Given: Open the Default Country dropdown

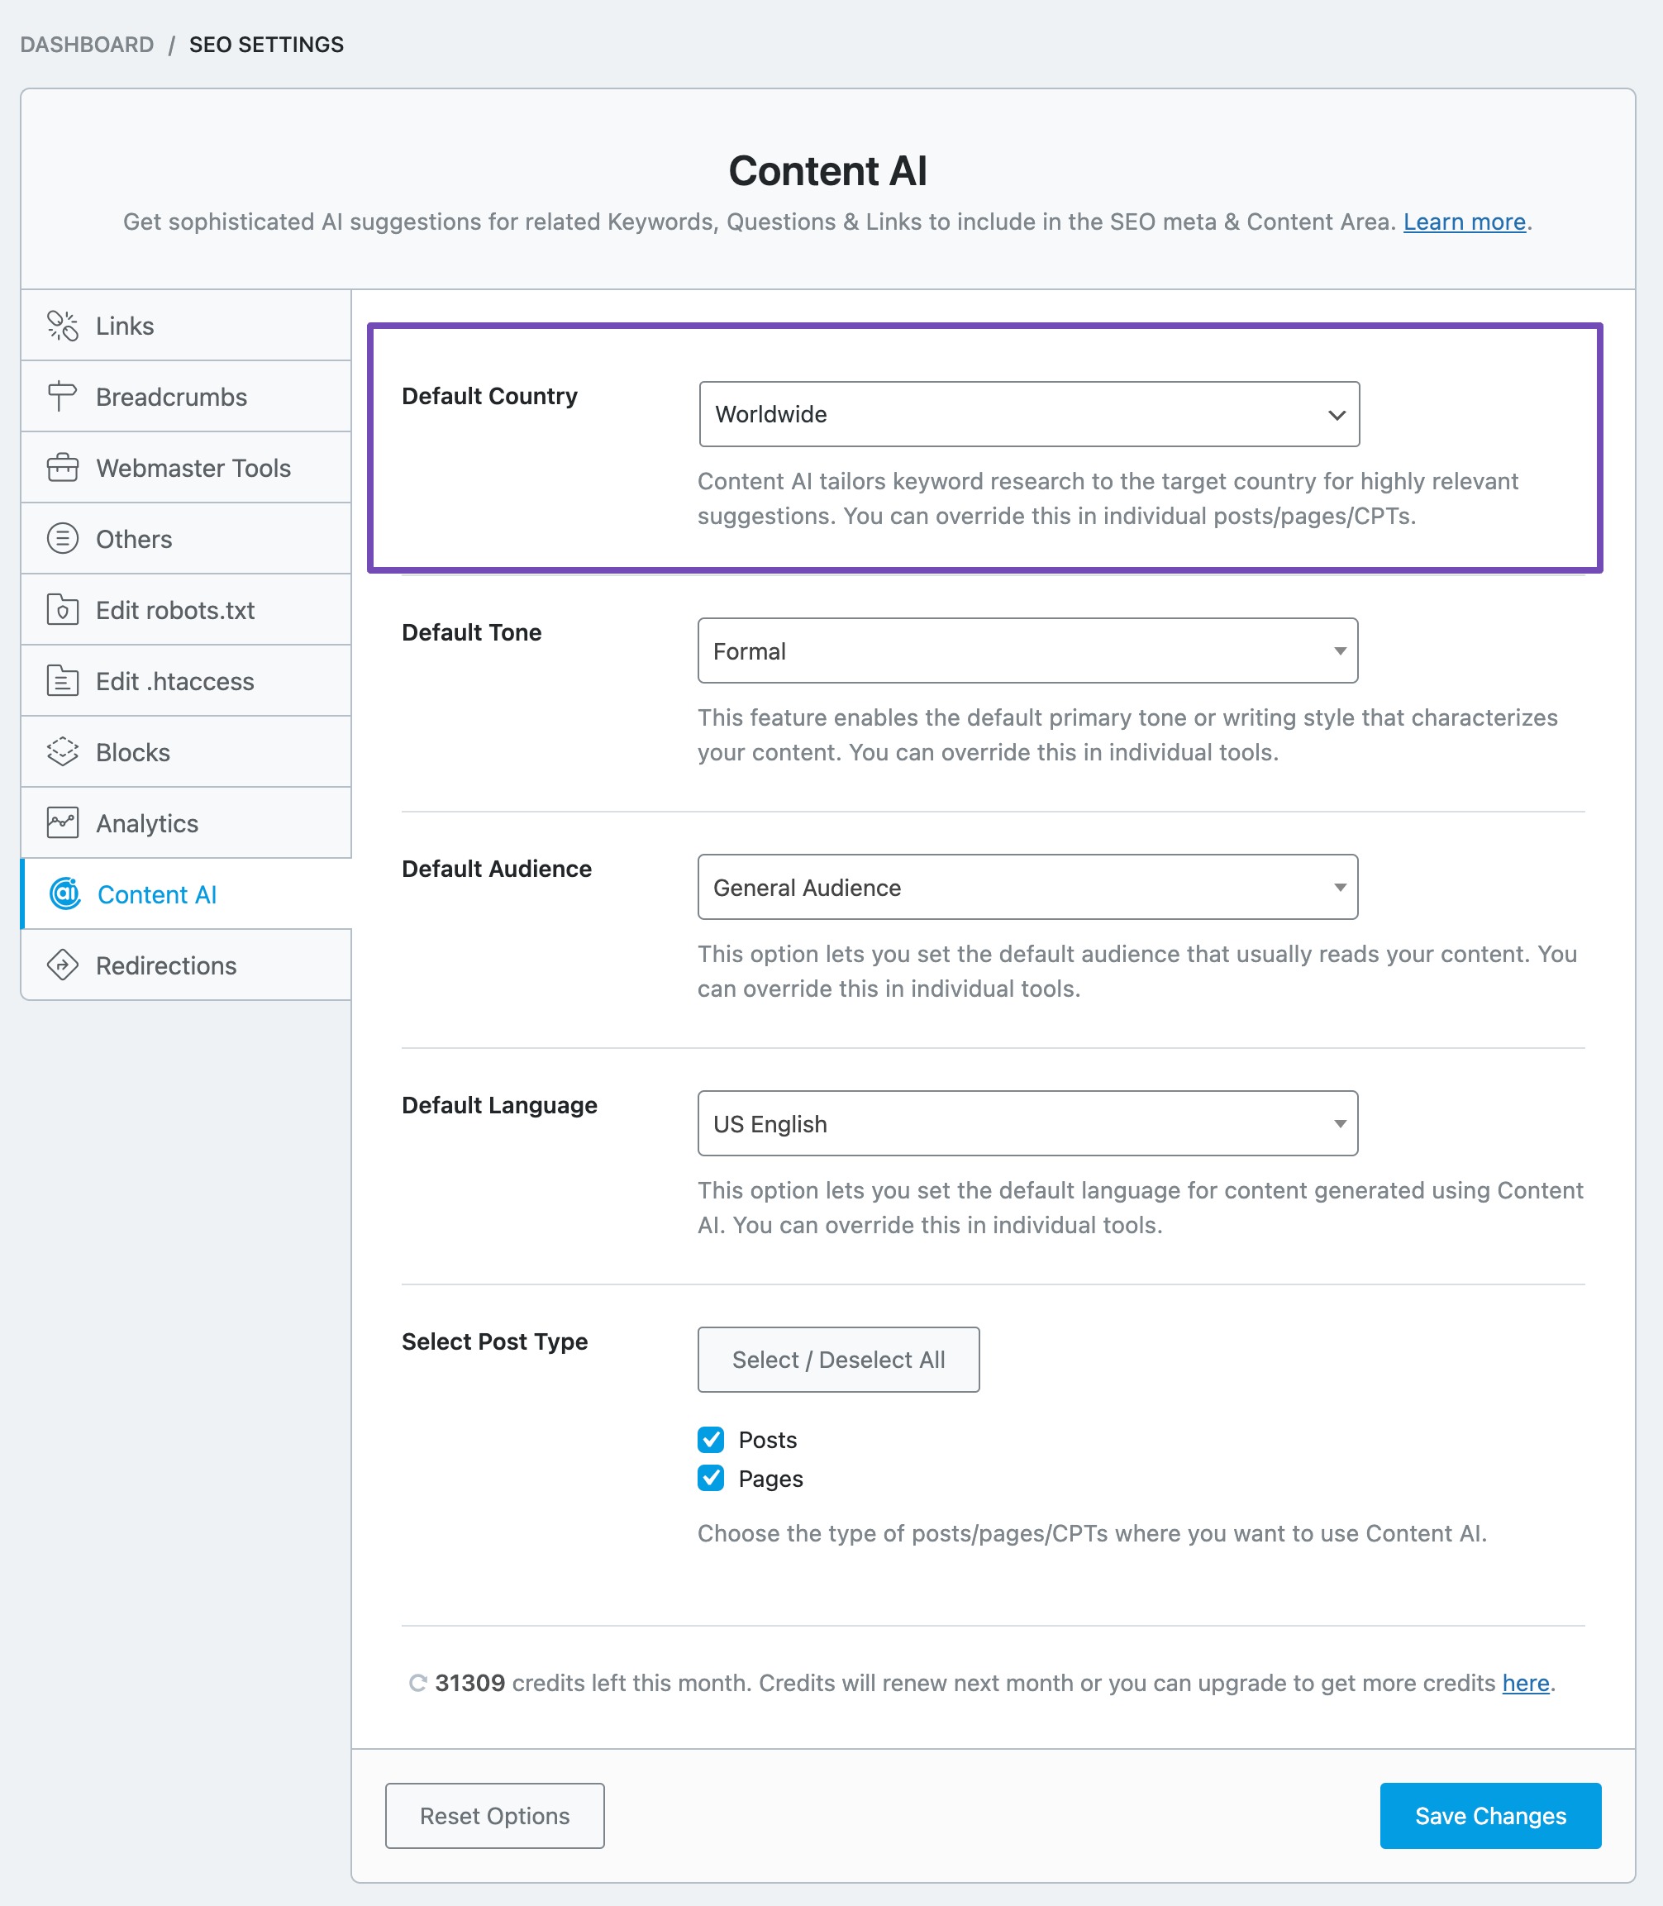Looking at the screenshot, I should (x=1029, y=414).
